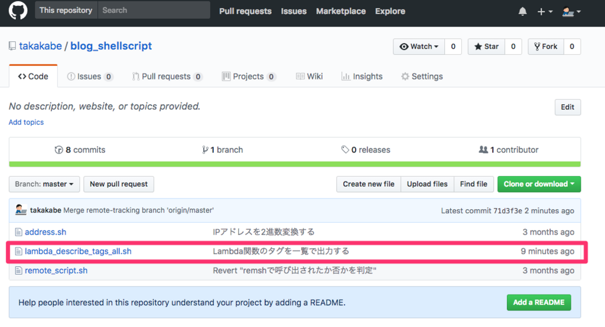Click Create new file button
Viewport: 605px width, 327px height.
[x=369, y=184]
